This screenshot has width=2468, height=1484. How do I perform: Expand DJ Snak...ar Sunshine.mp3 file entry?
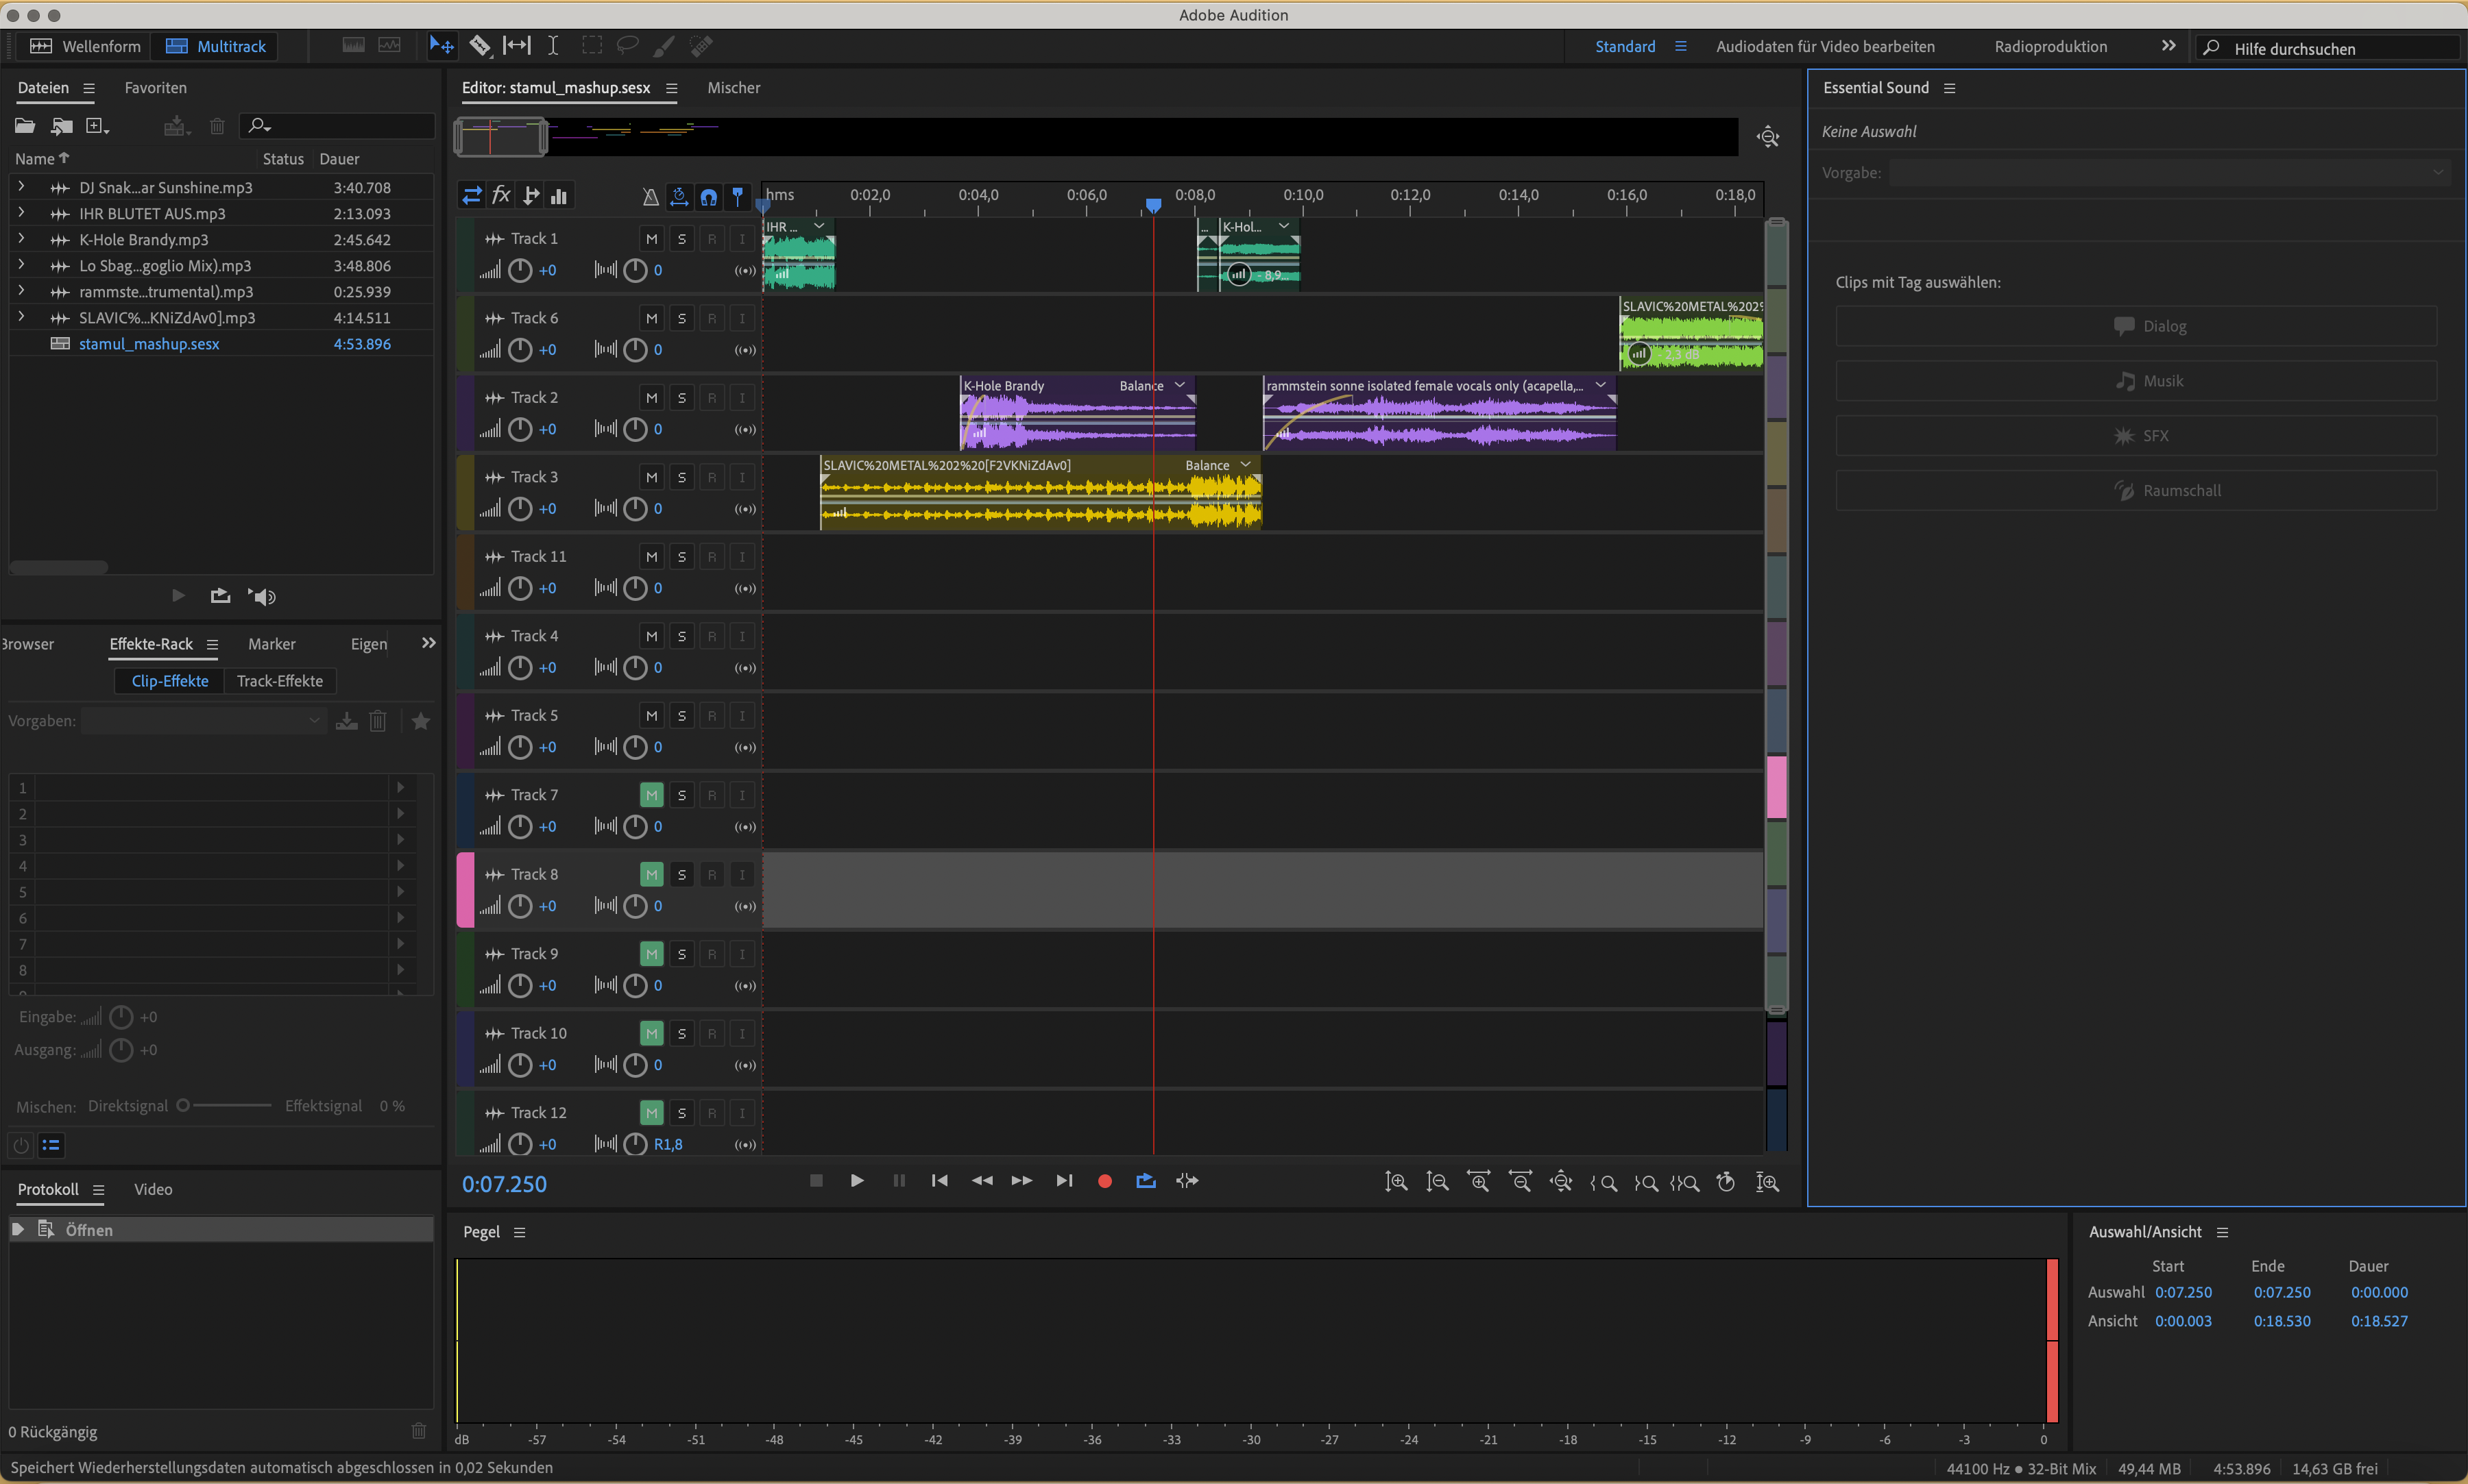tap(21, 187)
